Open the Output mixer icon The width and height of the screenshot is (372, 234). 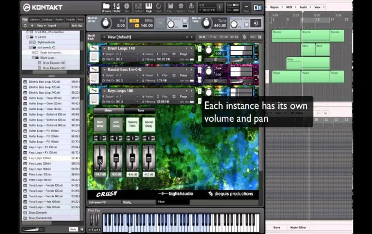pyautogui.click(x=139, y=7)
